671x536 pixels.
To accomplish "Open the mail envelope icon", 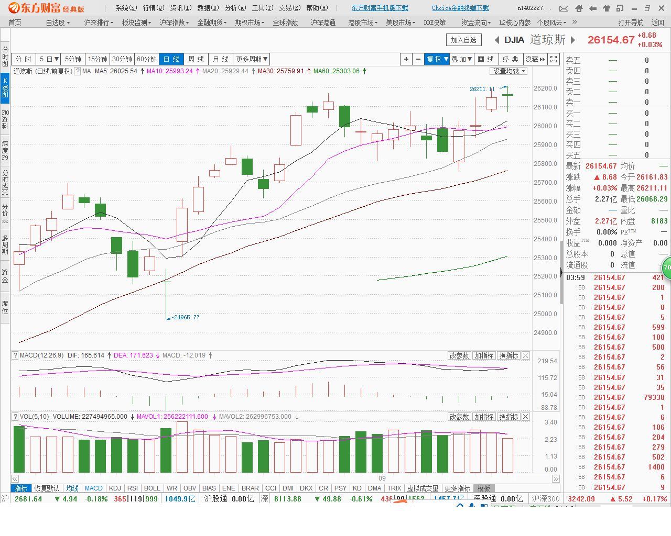I will click(x=564, y=8).
